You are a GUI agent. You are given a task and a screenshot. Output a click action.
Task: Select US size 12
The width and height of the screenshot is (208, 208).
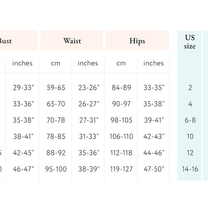click(190, 153)
